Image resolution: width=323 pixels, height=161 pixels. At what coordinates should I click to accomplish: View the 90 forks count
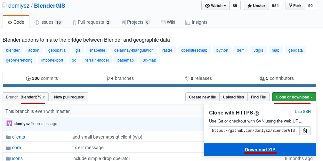311,5
